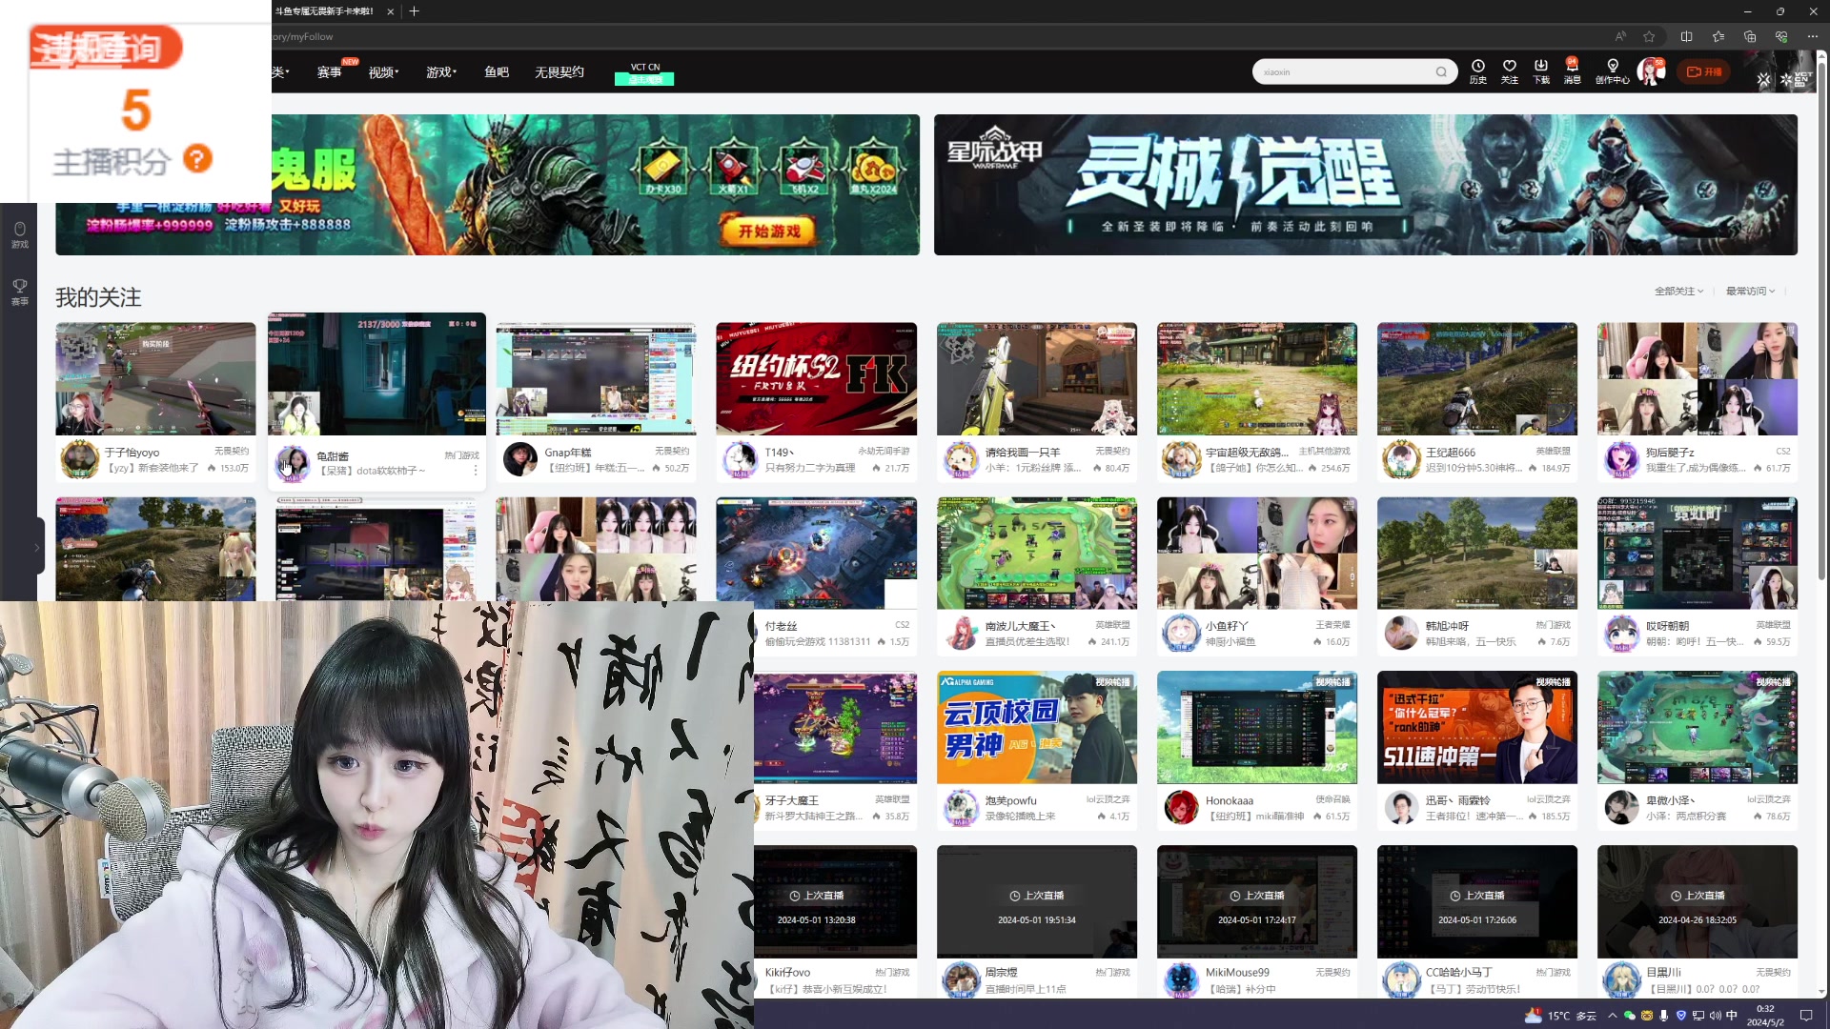The image size is (1830, 1029).
Task: Open the 纽约杯S2 stream thumbnail
Action: [816, 378]
